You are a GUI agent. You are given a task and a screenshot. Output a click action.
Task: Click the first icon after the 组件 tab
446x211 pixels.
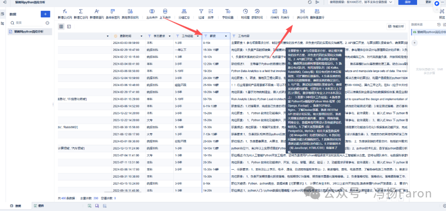point(89,206)
